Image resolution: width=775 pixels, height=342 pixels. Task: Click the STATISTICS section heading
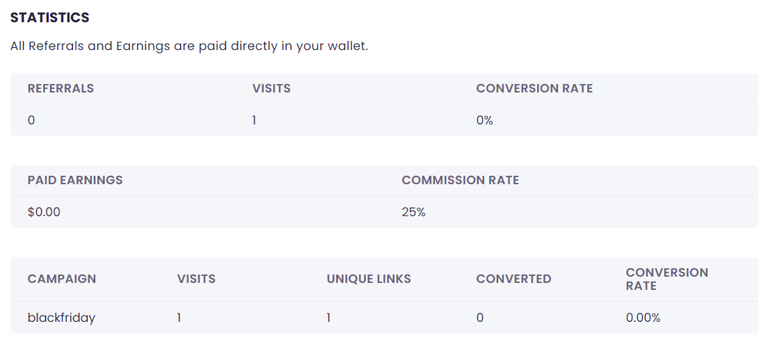coord(49,17)
